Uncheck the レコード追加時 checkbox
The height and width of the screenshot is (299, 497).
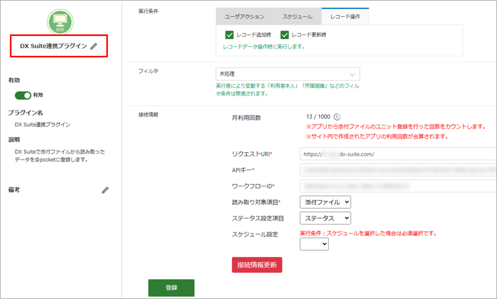pyautogui.click(x=229, y=35)
